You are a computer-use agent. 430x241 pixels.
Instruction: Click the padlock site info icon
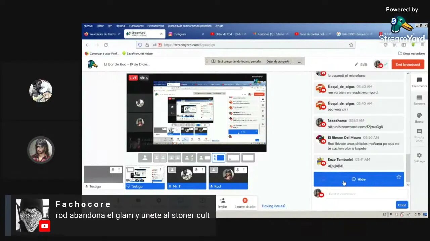pyautogui.click(x=147, y=45)
